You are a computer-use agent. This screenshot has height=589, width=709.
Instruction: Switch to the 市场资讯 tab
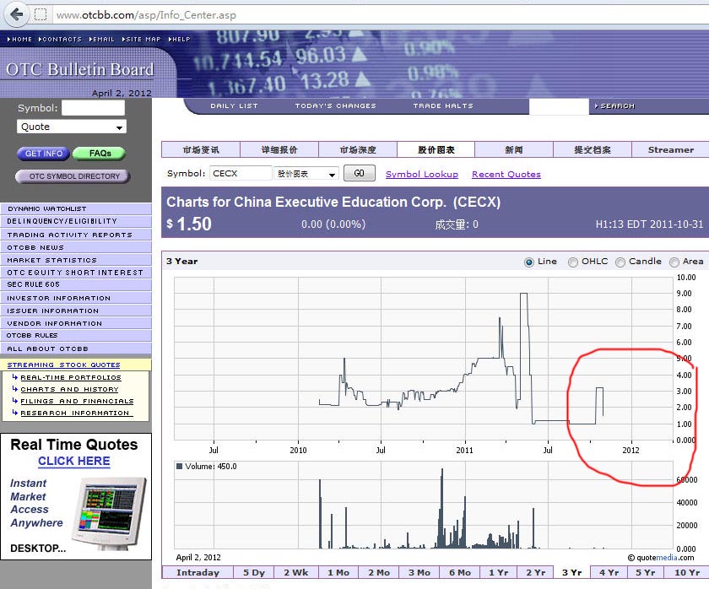(x=201, y=149)
